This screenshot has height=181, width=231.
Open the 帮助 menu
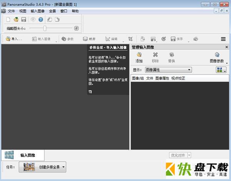pyautogui.click(x=75, y=11)
